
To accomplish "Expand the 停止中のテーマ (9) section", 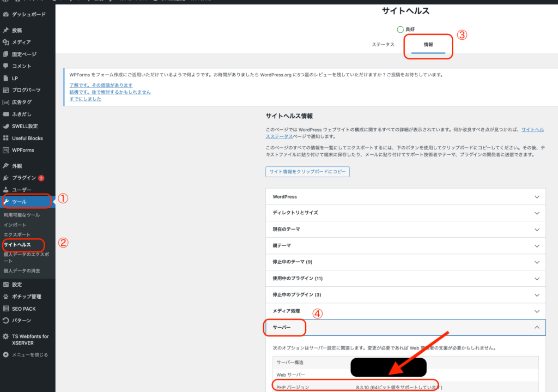I will tap(404, 262).
